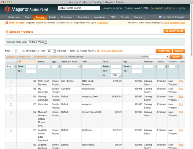Click the Reset Filter button

(x=164, y=51)
